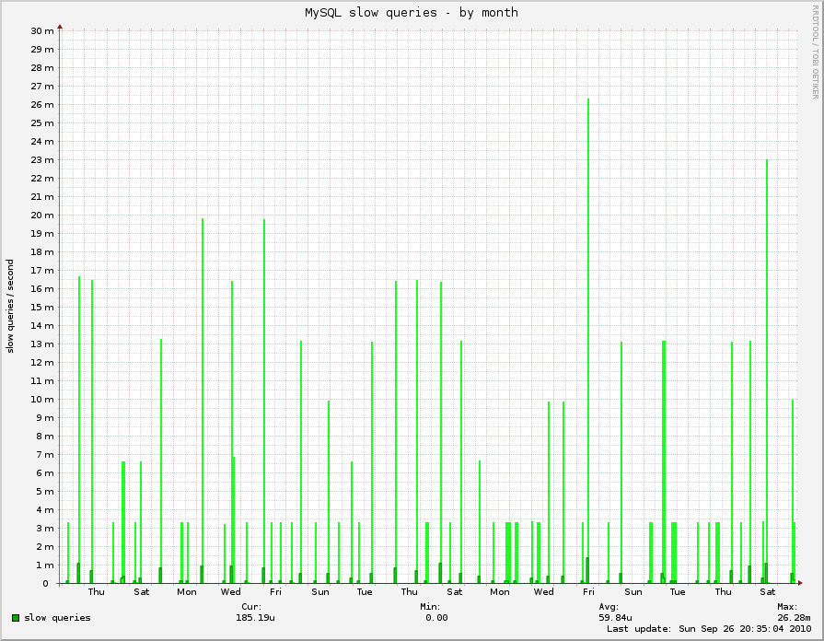Click the "8 m" y-axis label
The width and height of the screenshot is (824, 641).
pos(45,436)
